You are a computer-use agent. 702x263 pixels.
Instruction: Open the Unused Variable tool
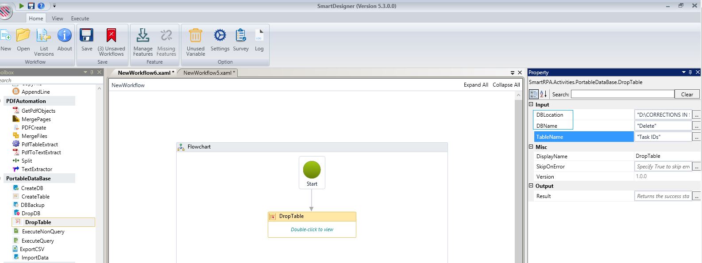coord(195,36)
